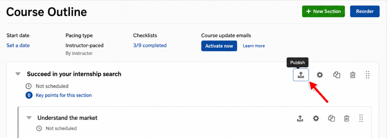
Task: Delete the 'Succeed in your internship search' section
Action: (353, 75)
